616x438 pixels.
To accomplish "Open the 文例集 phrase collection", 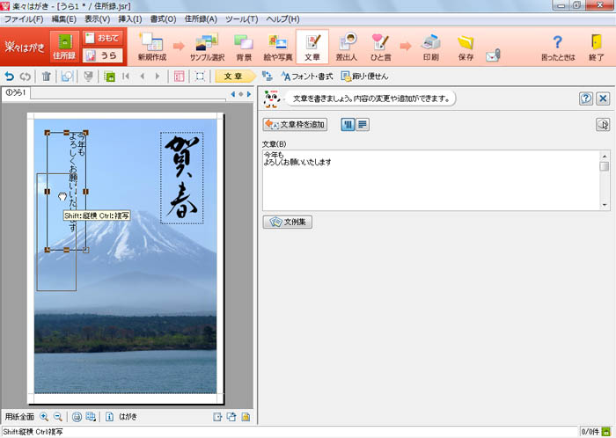I will click(288, 223).
